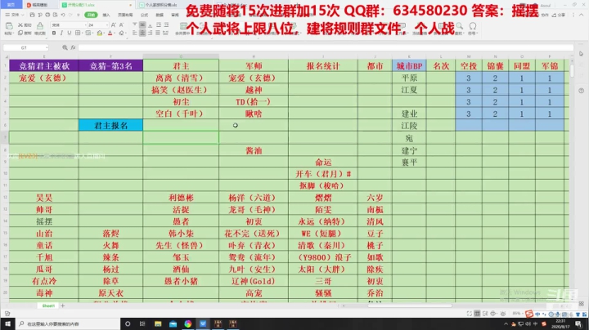The height and width of the screenshot is (330, 589).
Task: Open the Name Box dropdown showing G7
Action: click(47, 47)
